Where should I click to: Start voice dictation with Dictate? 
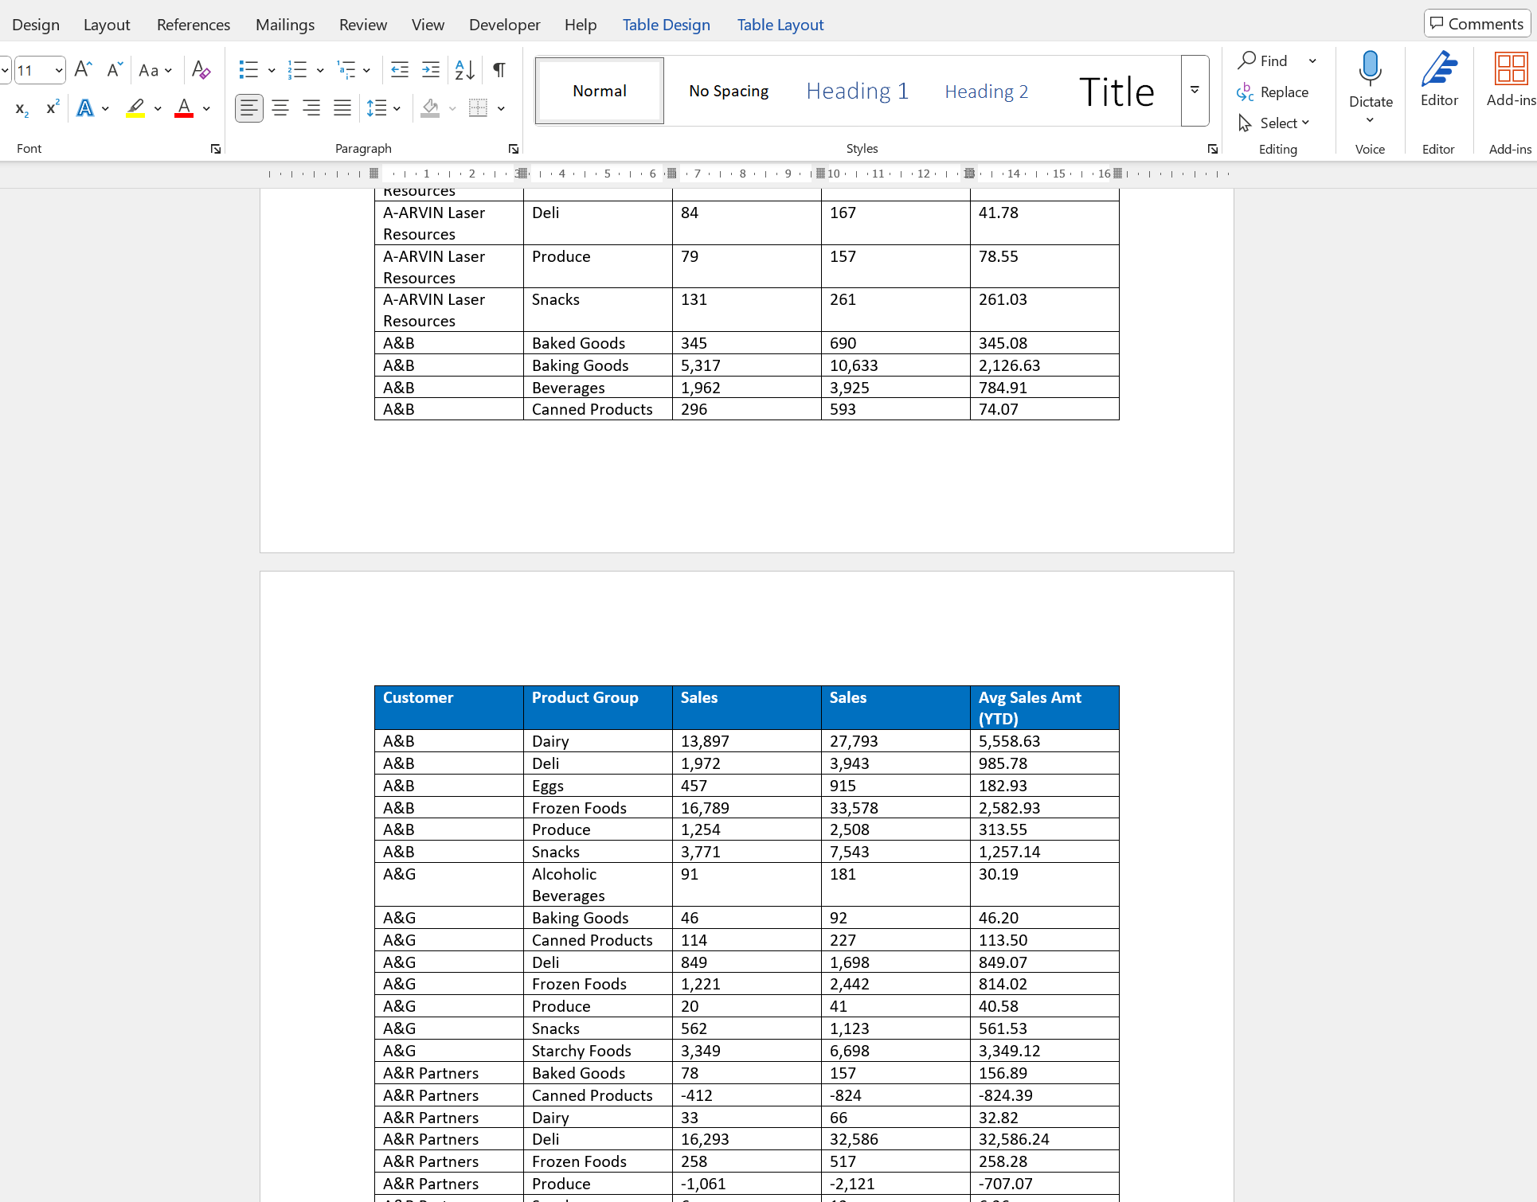[1370, 80]
